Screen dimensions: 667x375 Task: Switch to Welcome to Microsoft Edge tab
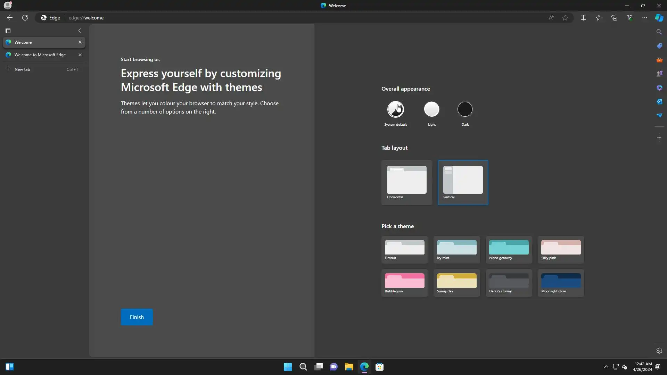click(x=40, y=55)
